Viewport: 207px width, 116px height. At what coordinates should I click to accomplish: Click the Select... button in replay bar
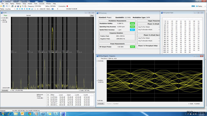[48, 9]
